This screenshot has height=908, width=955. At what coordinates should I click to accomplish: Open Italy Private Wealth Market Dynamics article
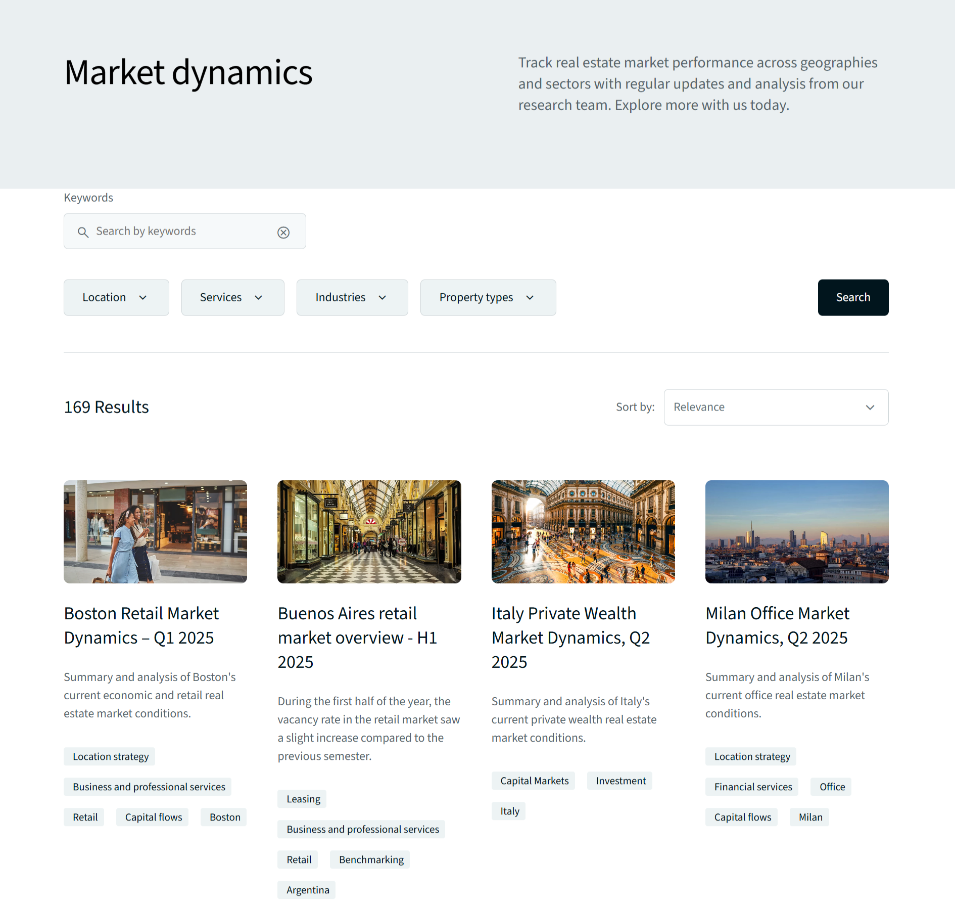pyautogui.click(x=571, y=638)
